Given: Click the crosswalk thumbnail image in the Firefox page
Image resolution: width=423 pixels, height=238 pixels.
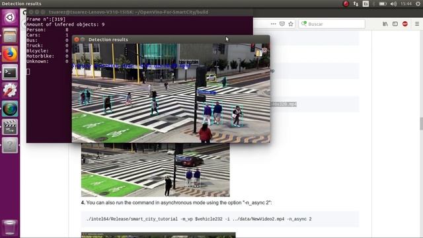Looking at the screenshot, I should click(155, 170).
